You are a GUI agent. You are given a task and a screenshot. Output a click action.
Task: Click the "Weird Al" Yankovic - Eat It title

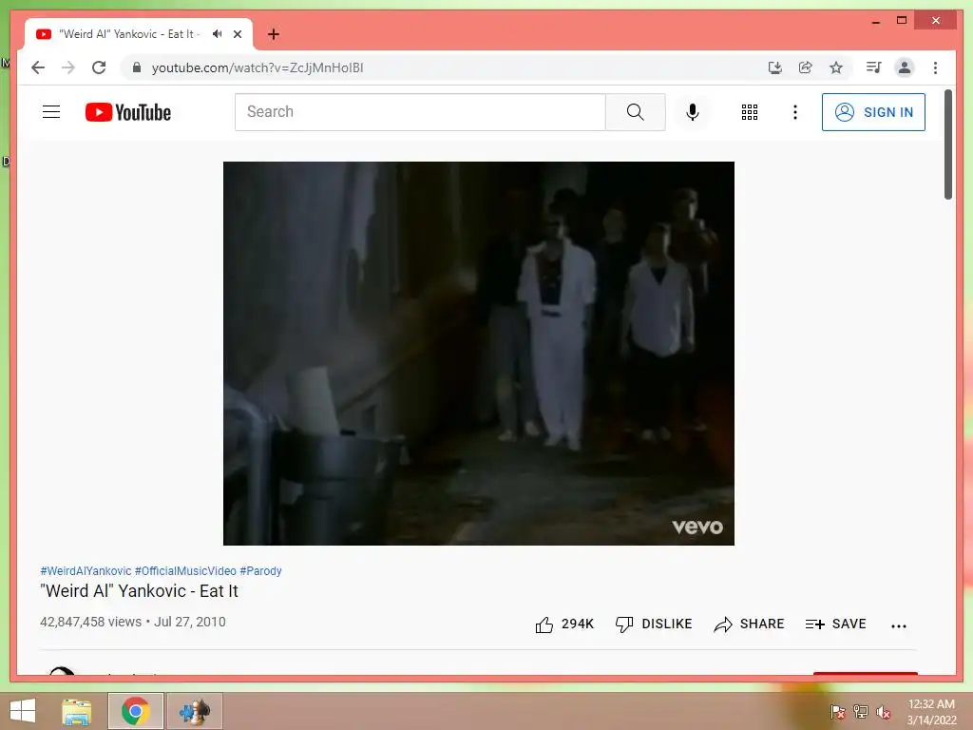(x=139, y=591)
